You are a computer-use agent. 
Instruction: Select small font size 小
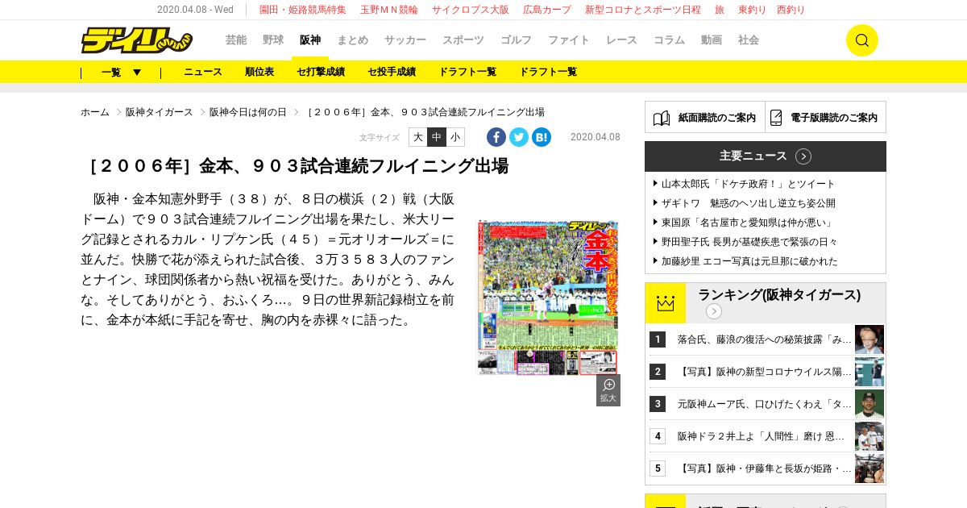(x=455, y=137)
